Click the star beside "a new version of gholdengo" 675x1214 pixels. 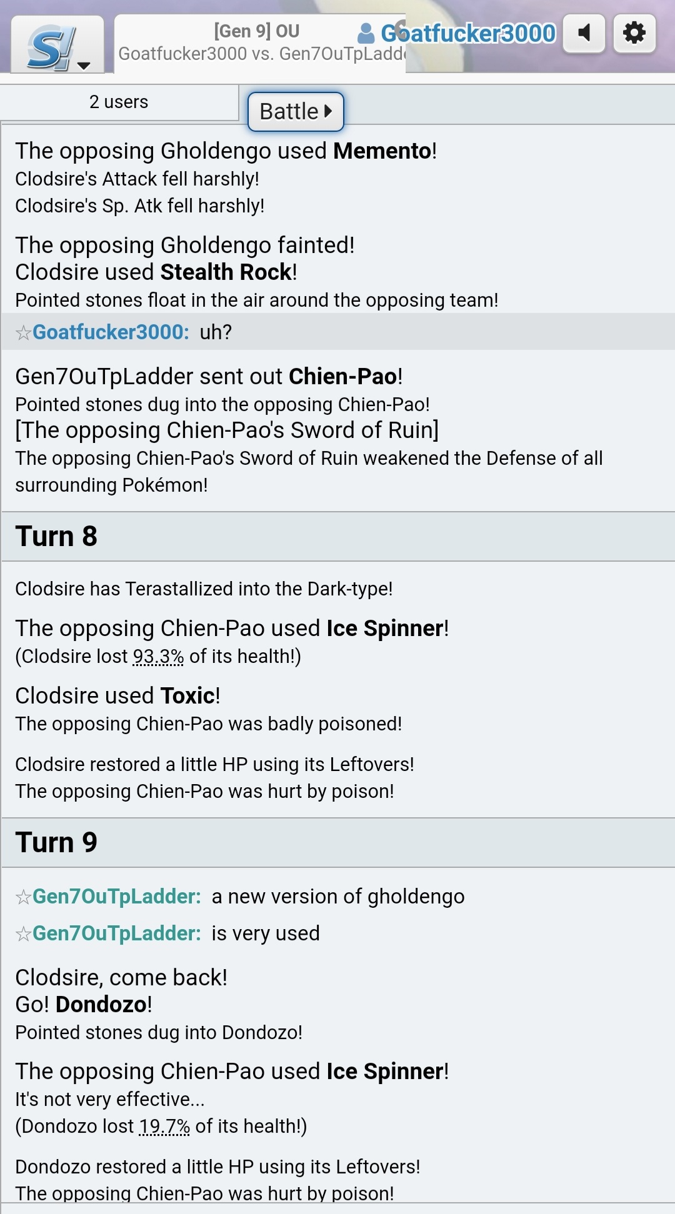click(23, 897)
